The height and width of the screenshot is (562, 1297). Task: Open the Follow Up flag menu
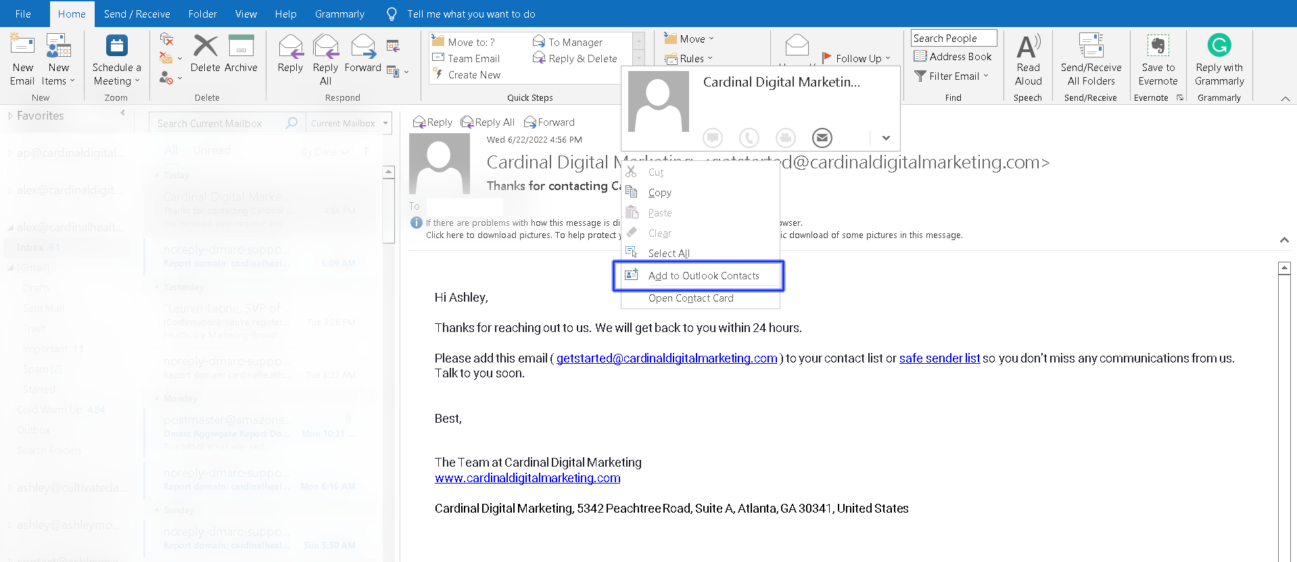857,58
